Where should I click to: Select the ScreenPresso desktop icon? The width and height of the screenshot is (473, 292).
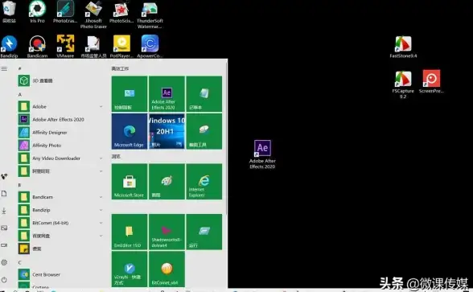click(431, 81)
